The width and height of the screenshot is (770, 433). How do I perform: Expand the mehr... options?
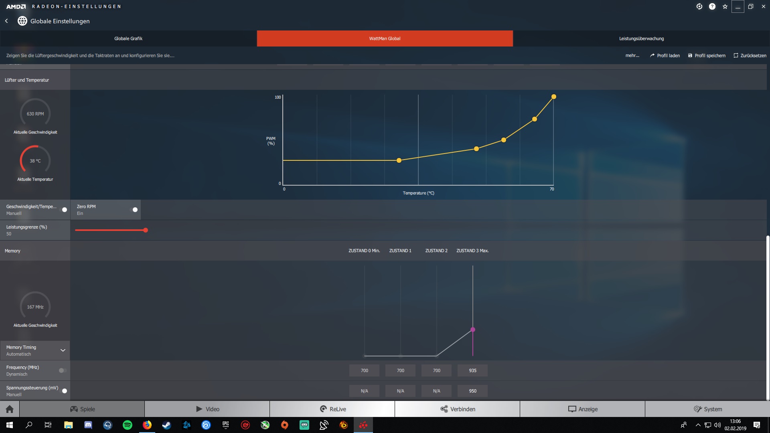tap(632, 56)
